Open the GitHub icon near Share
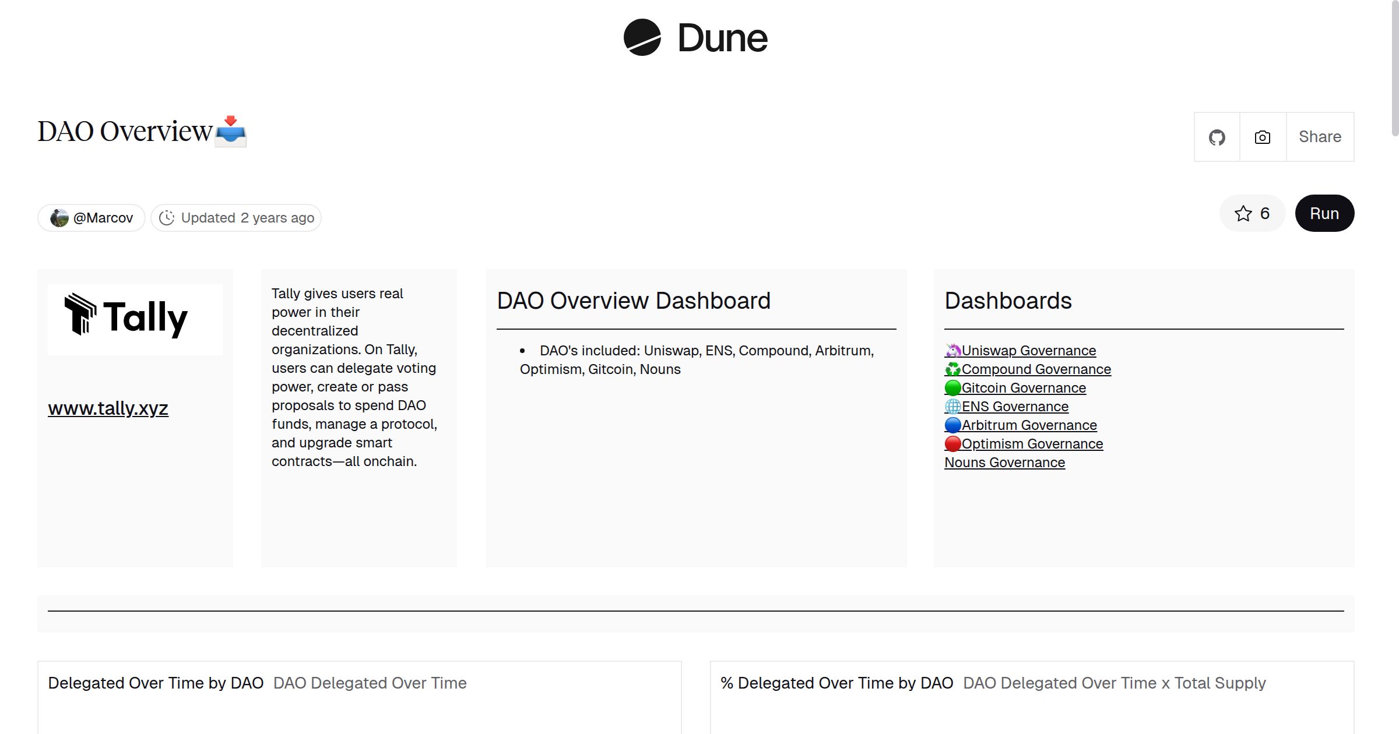Screen dimensions: 1399x734 point(1217,137)
